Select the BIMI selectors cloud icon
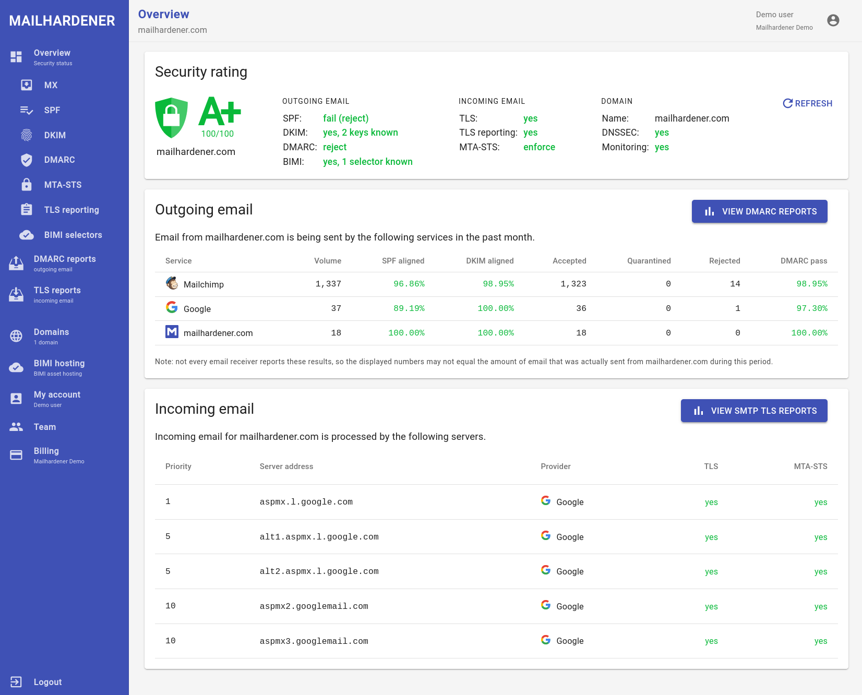862x695 pixels. 27,235
